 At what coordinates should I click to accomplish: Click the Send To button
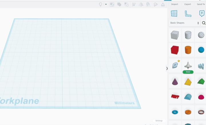(x=201, y=4)
